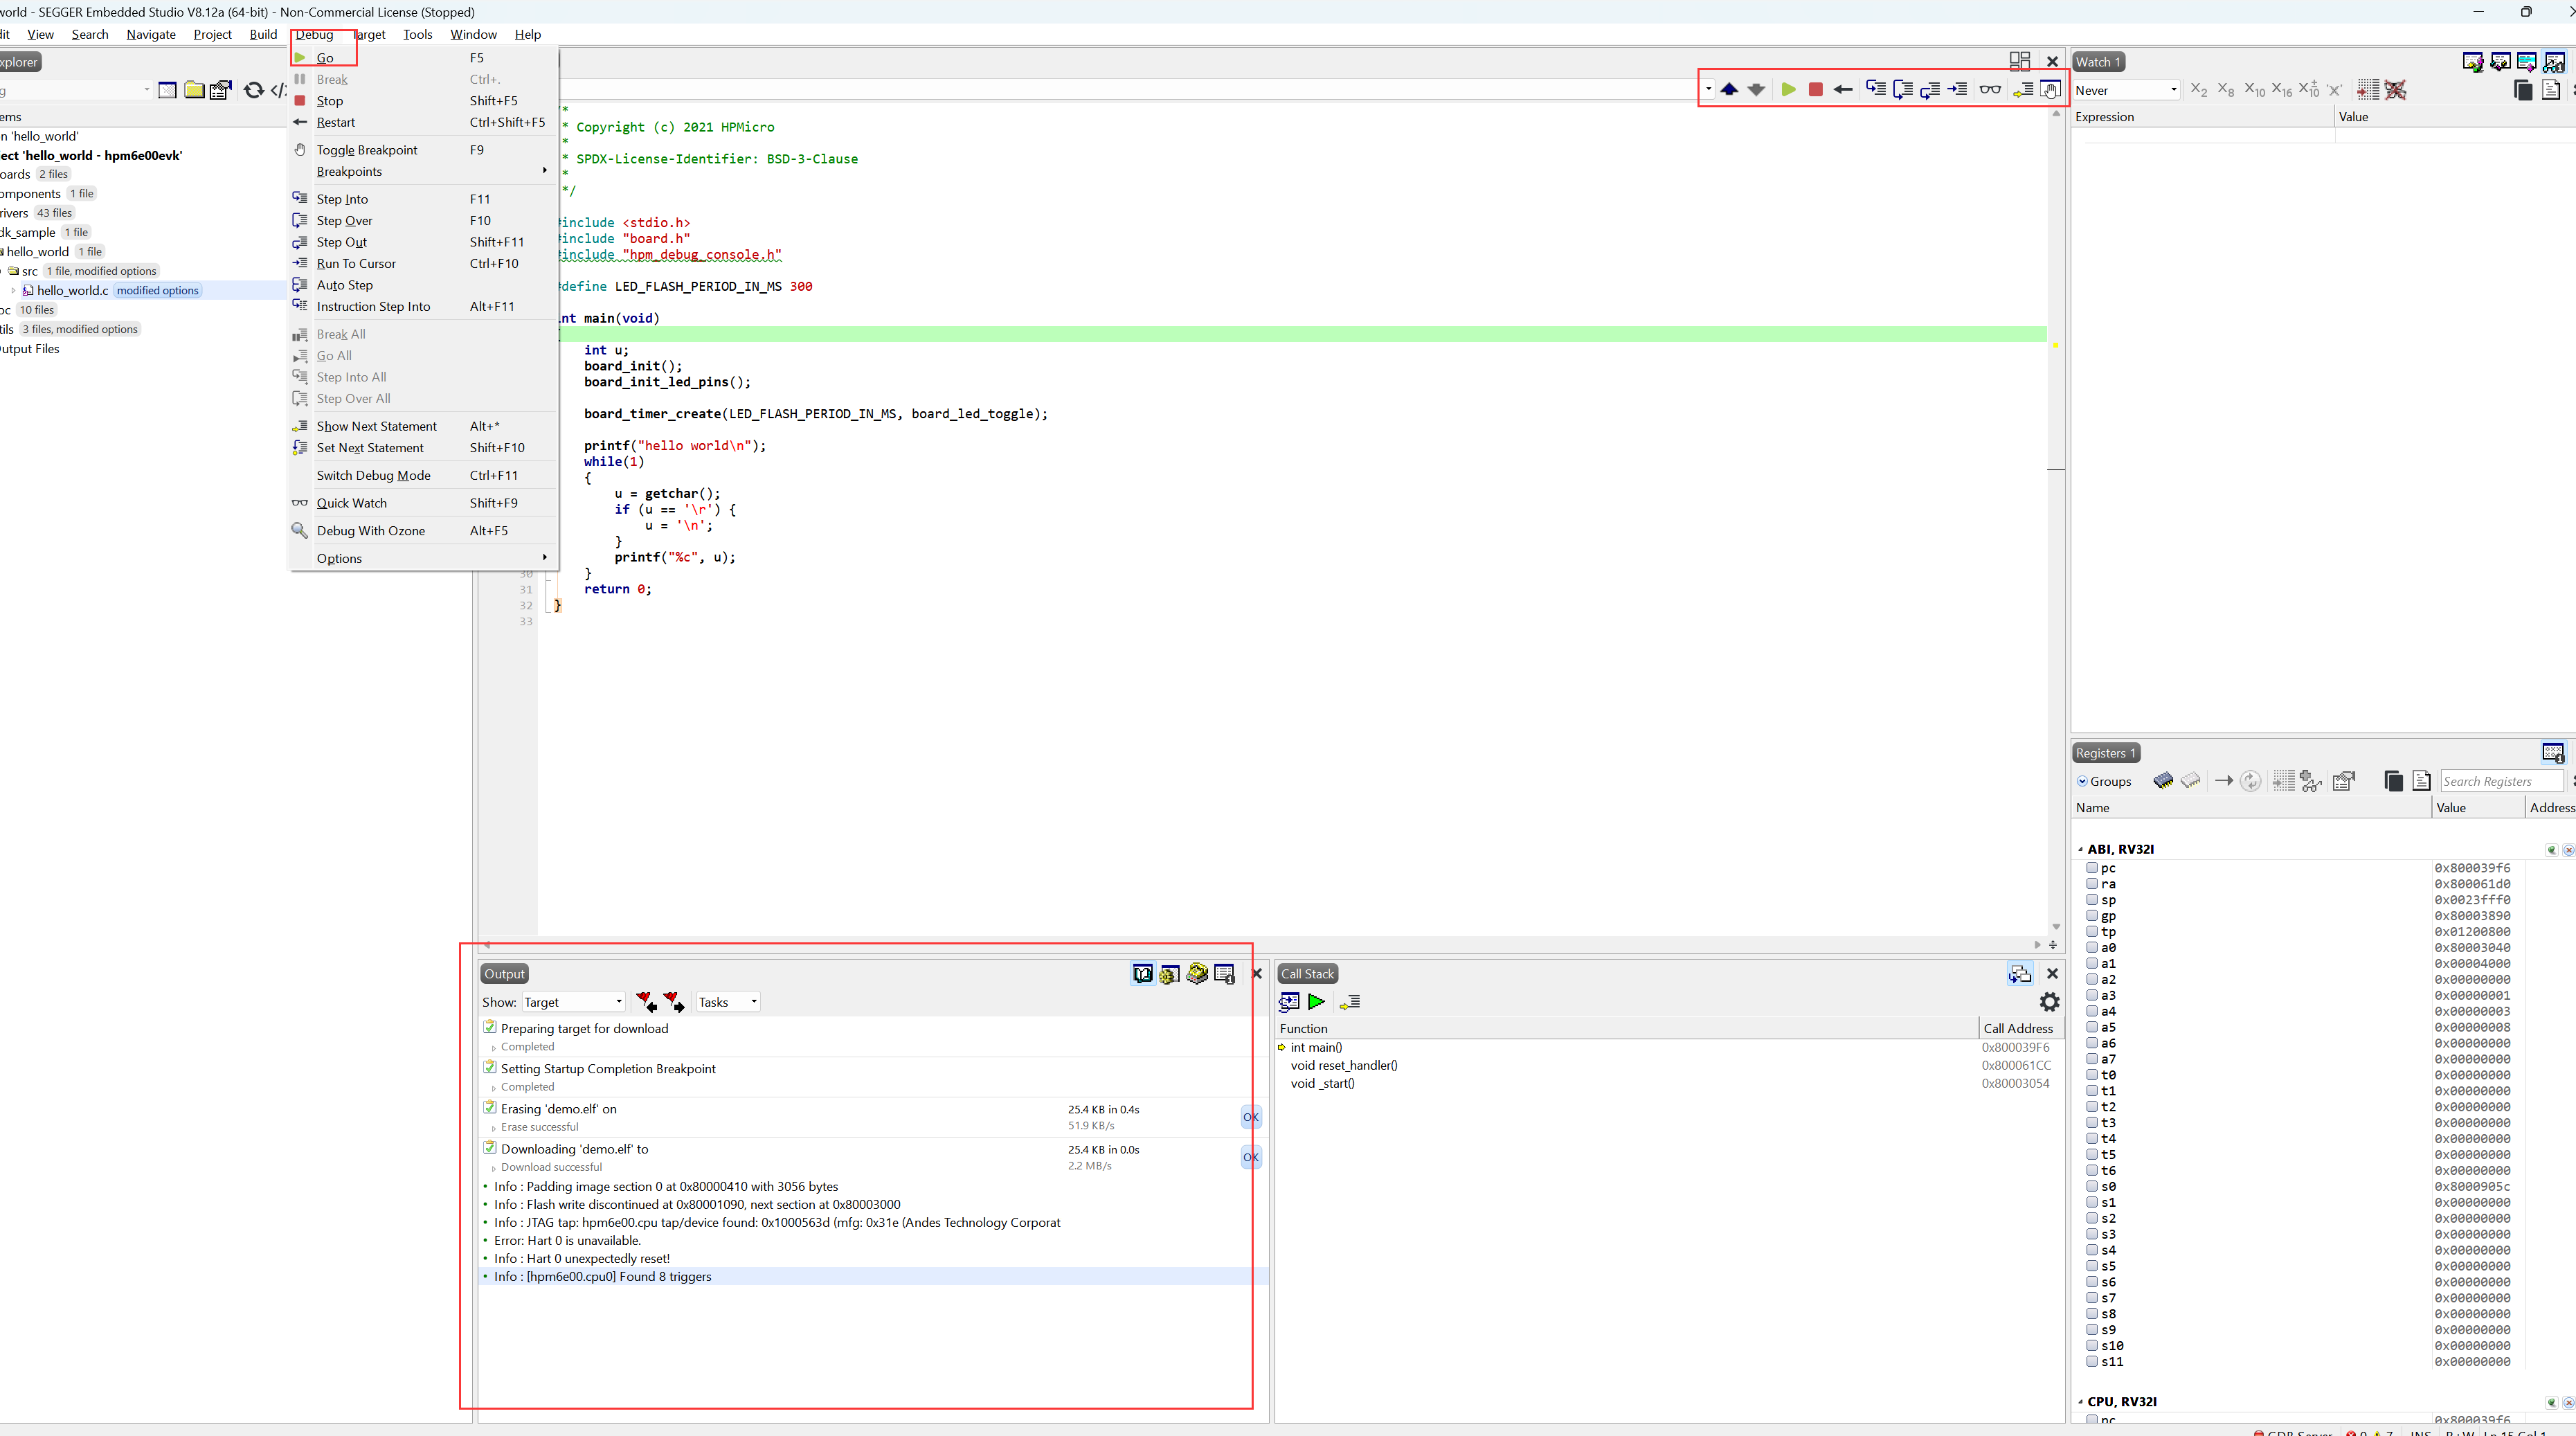This screenshot has width=2576, height=1436.
Task: Open Call Stack options gear icon
Action: (2049, 1002)
